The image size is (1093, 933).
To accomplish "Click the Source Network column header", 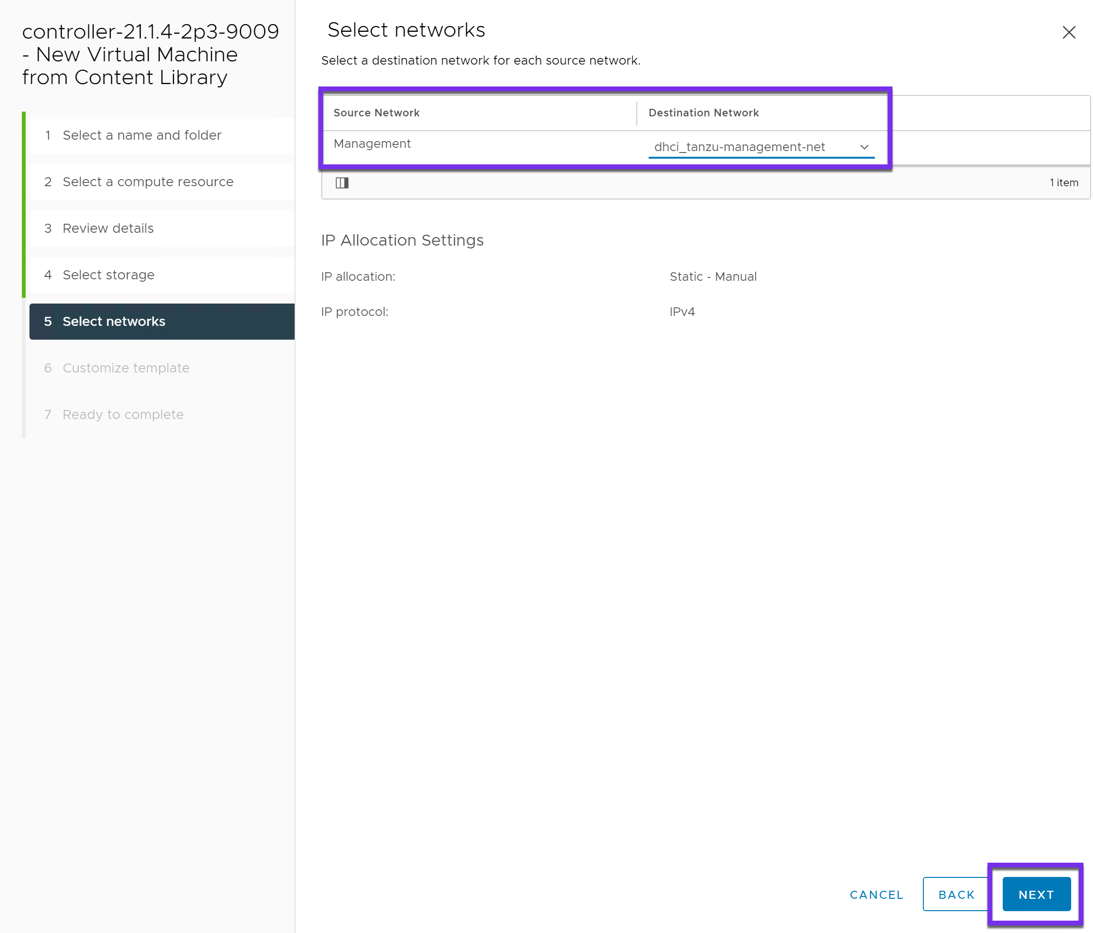I will point(376,113).
